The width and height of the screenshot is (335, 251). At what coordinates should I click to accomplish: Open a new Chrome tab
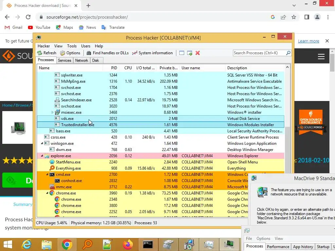point(88,6)
